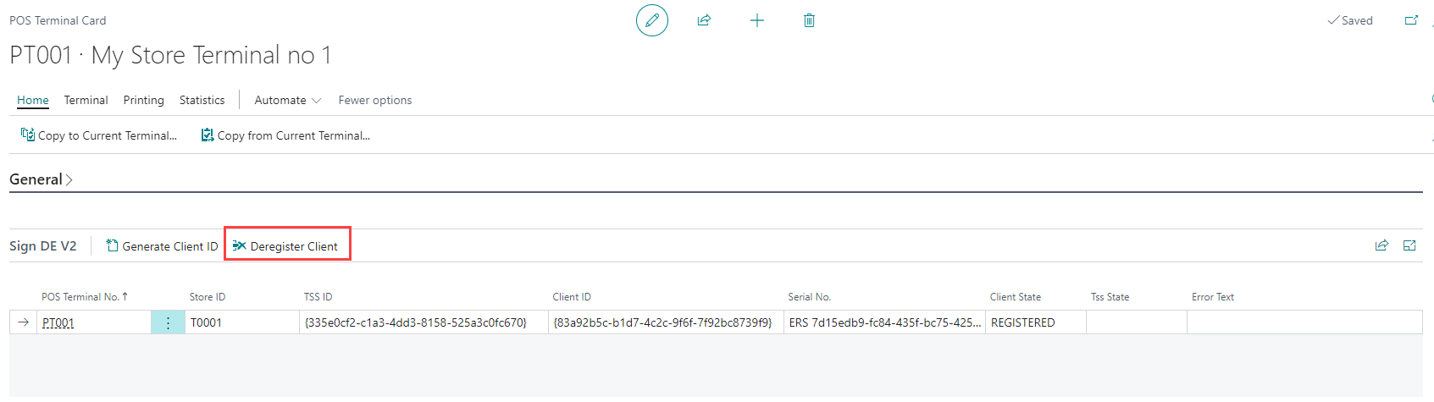Open the Statistics tab

pos(202,100)
